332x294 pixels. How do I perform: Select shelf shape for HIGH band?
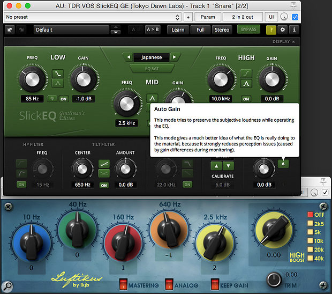(246, 73)
